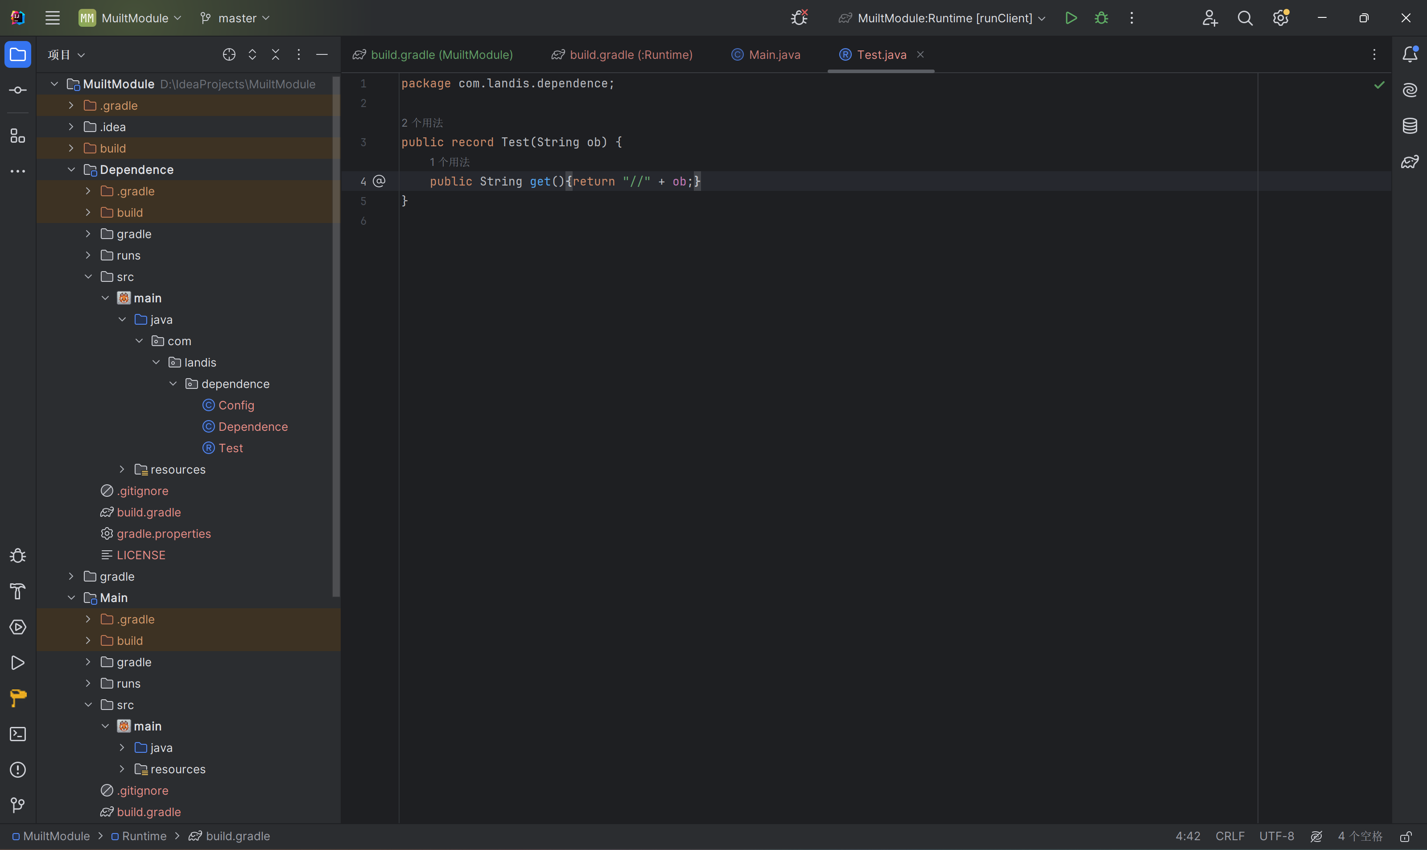Open Search Everywhere magnifier
1427x850 pixels.
click(x=1245, y=18)
